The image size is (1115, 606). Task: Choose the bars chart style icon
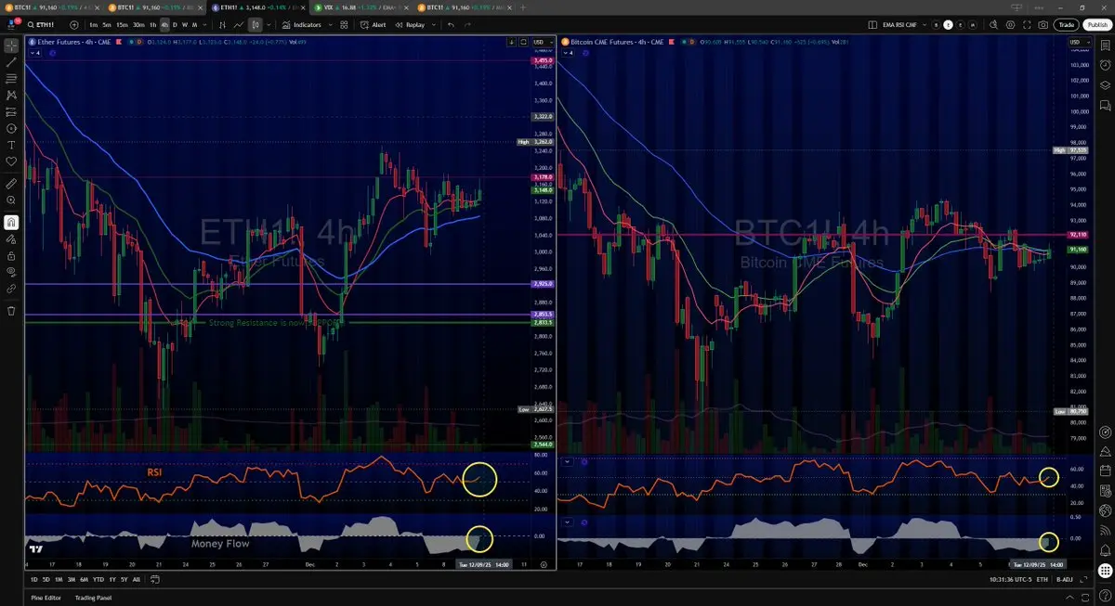(223, 25)
